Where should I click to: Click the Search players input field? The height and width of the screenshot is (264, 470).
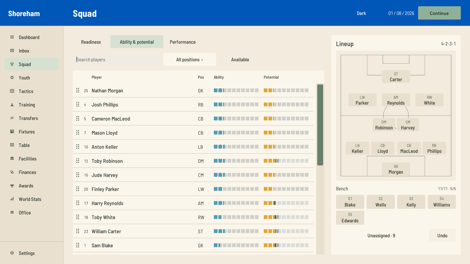pyautogui.click(x=116, y=60)
